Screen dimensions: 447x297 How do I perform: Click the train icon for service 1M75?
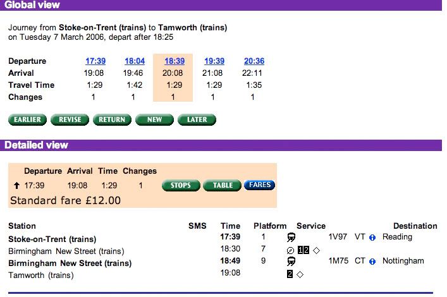(x=292, y=262)
